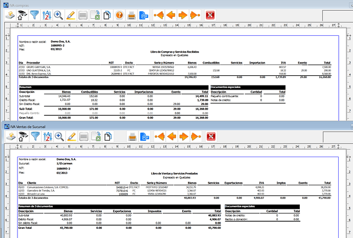The image size is (353, 238).
Task: Go to previous page in IVA compras
Action: click(x=171, y=15)
